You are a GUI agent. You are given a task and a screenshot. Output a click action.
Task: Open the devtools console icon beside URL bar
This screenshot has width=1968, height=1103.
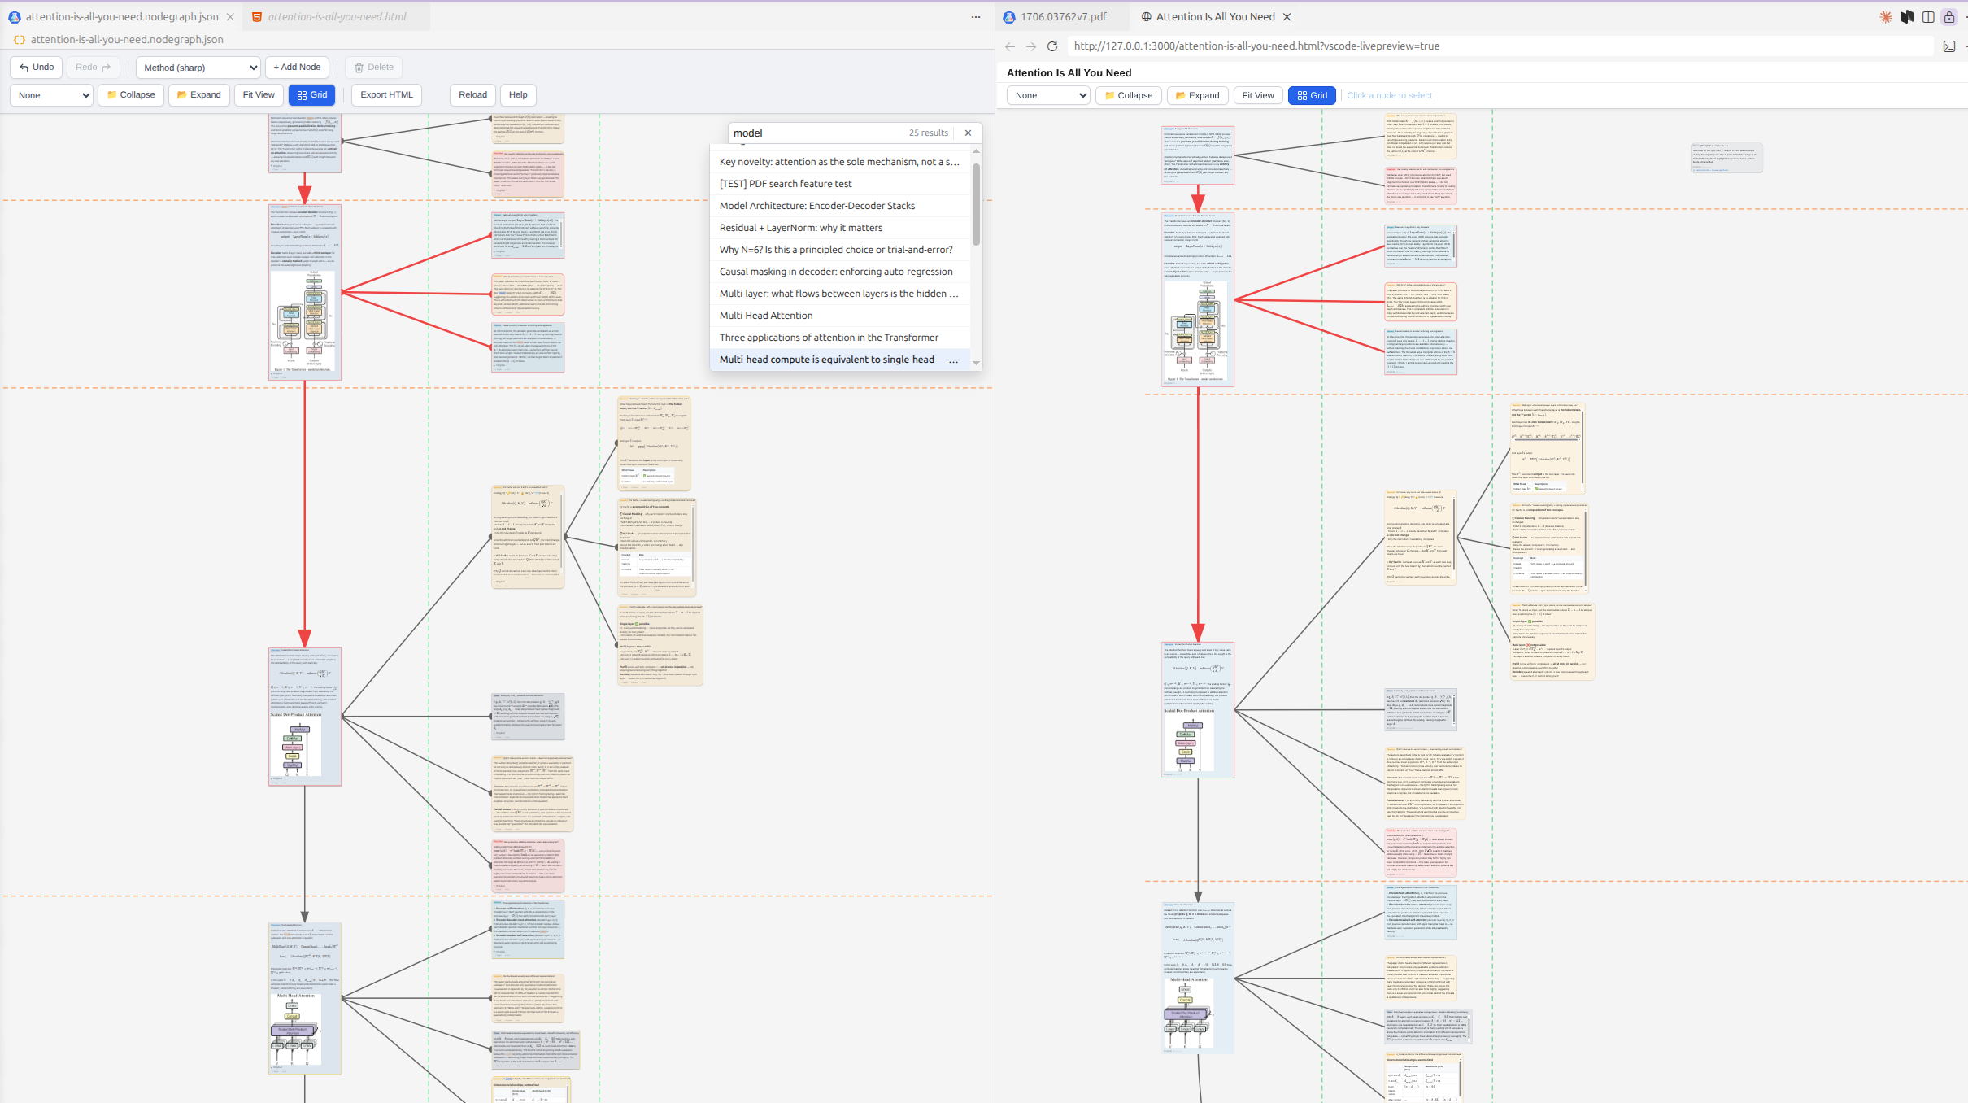pos(1949,46)
